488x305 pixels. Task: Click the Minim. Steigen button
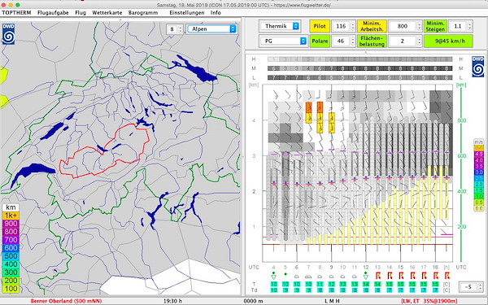tap(435, 26)
